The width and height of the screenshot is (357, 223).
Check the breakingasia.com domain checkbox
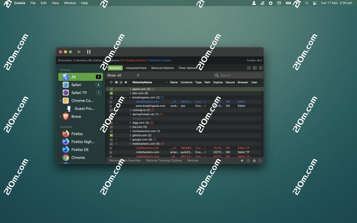(111, 98)
